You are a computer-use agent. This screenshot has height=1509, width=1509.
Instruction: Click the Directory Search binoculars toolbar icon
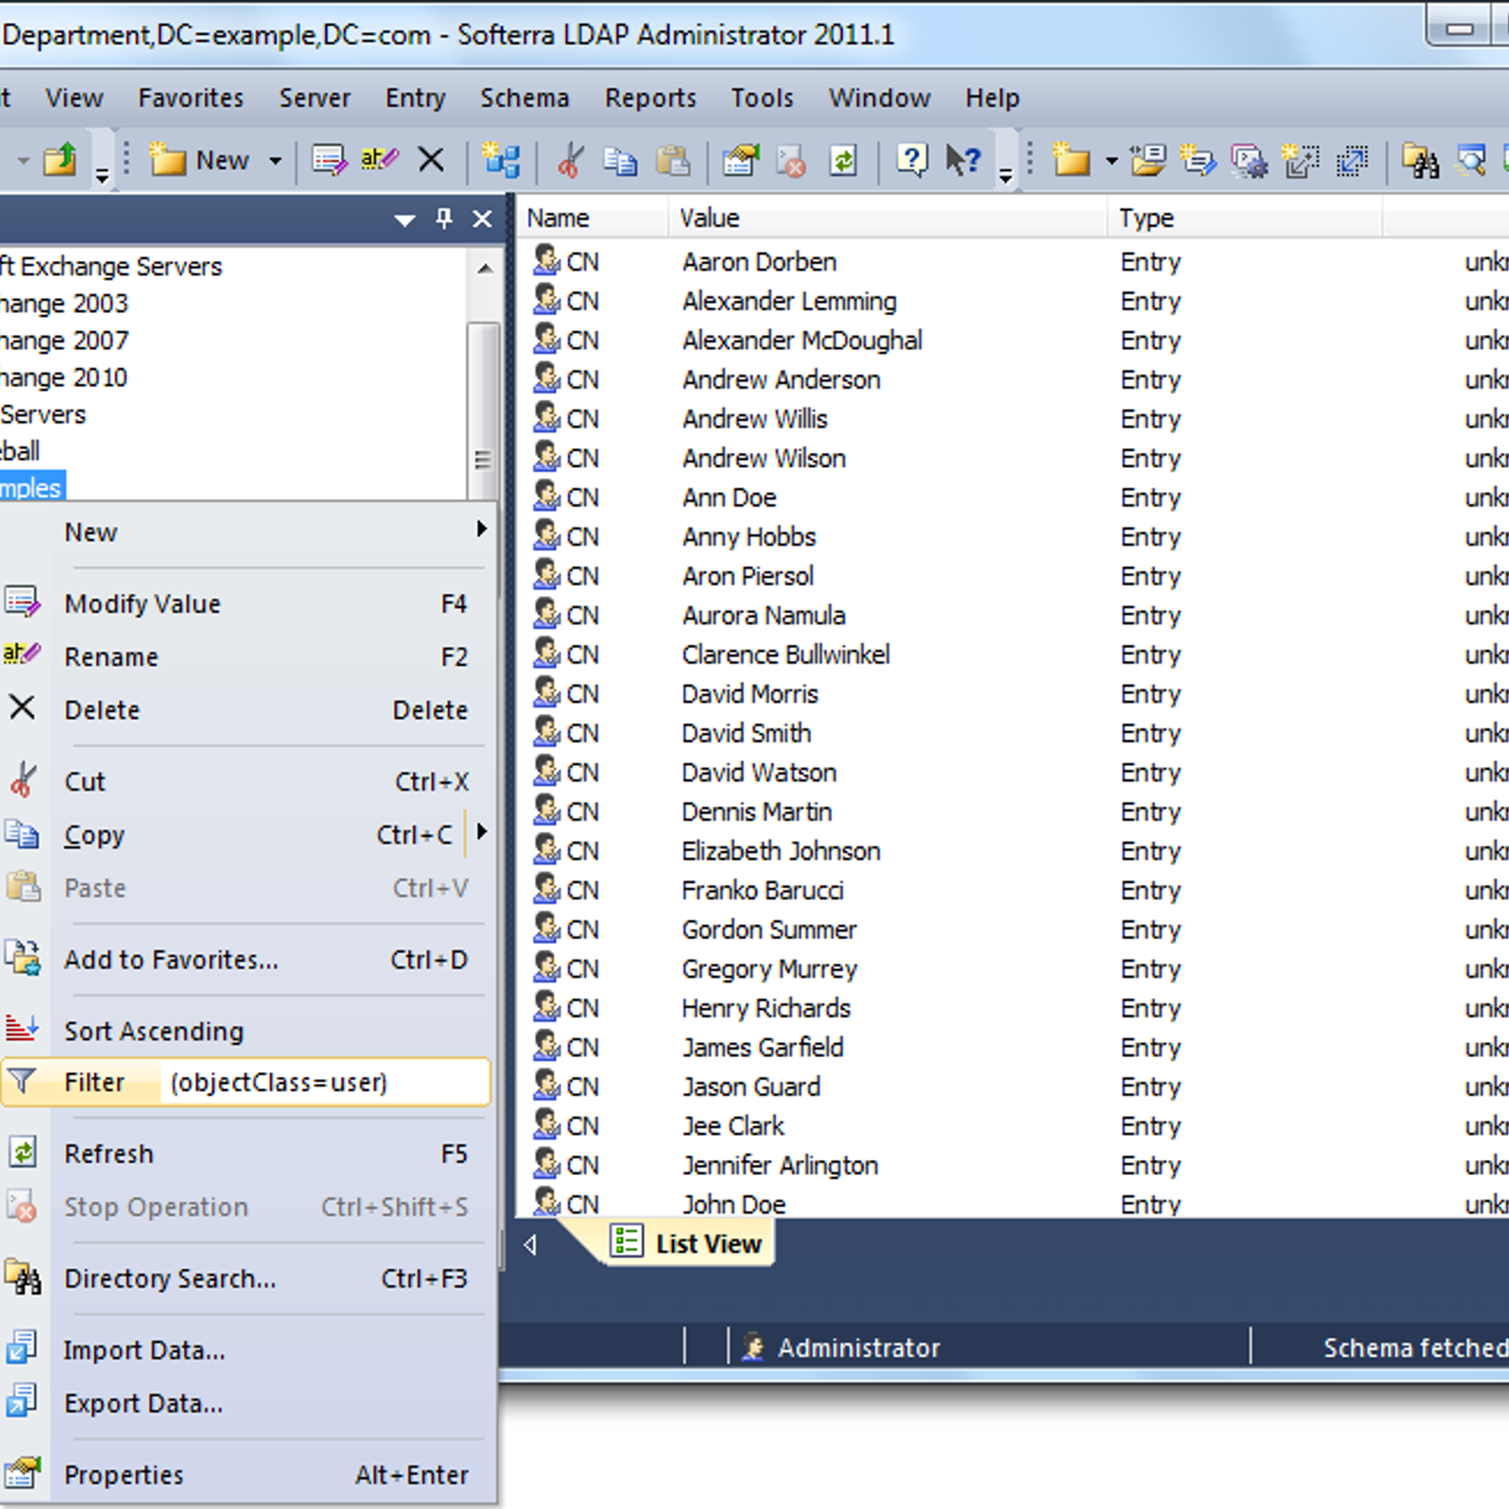(1420, 160)
